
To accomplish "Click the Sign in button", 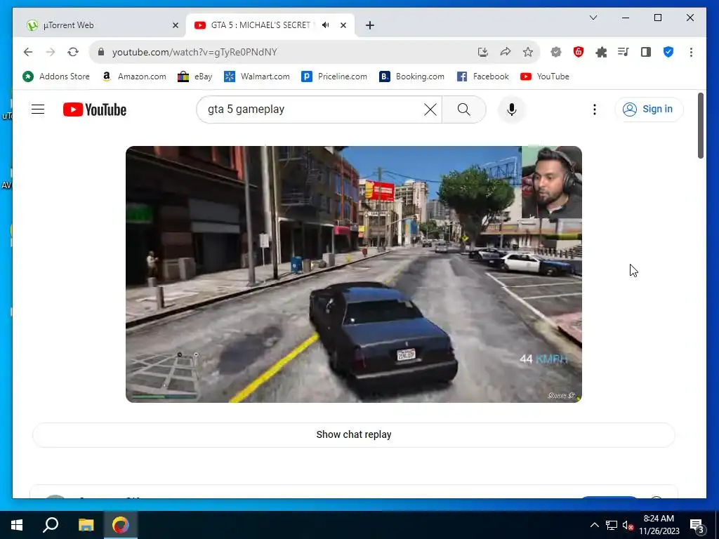I will pos(649,109).
